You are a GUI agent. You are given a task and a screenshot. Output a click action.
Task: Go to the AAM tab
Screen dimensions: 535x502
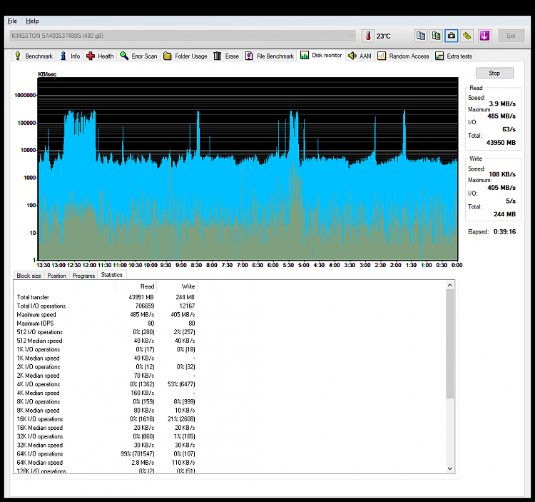point(360,56)
